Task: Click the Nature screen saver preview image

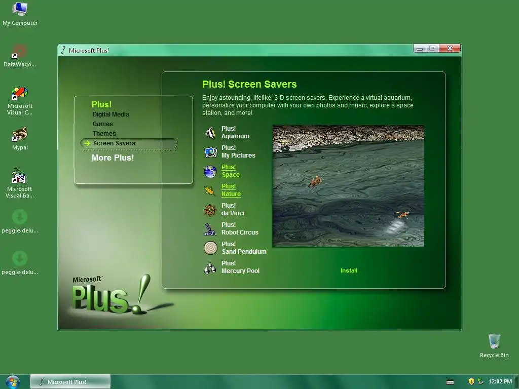Action: pos(348,186)
